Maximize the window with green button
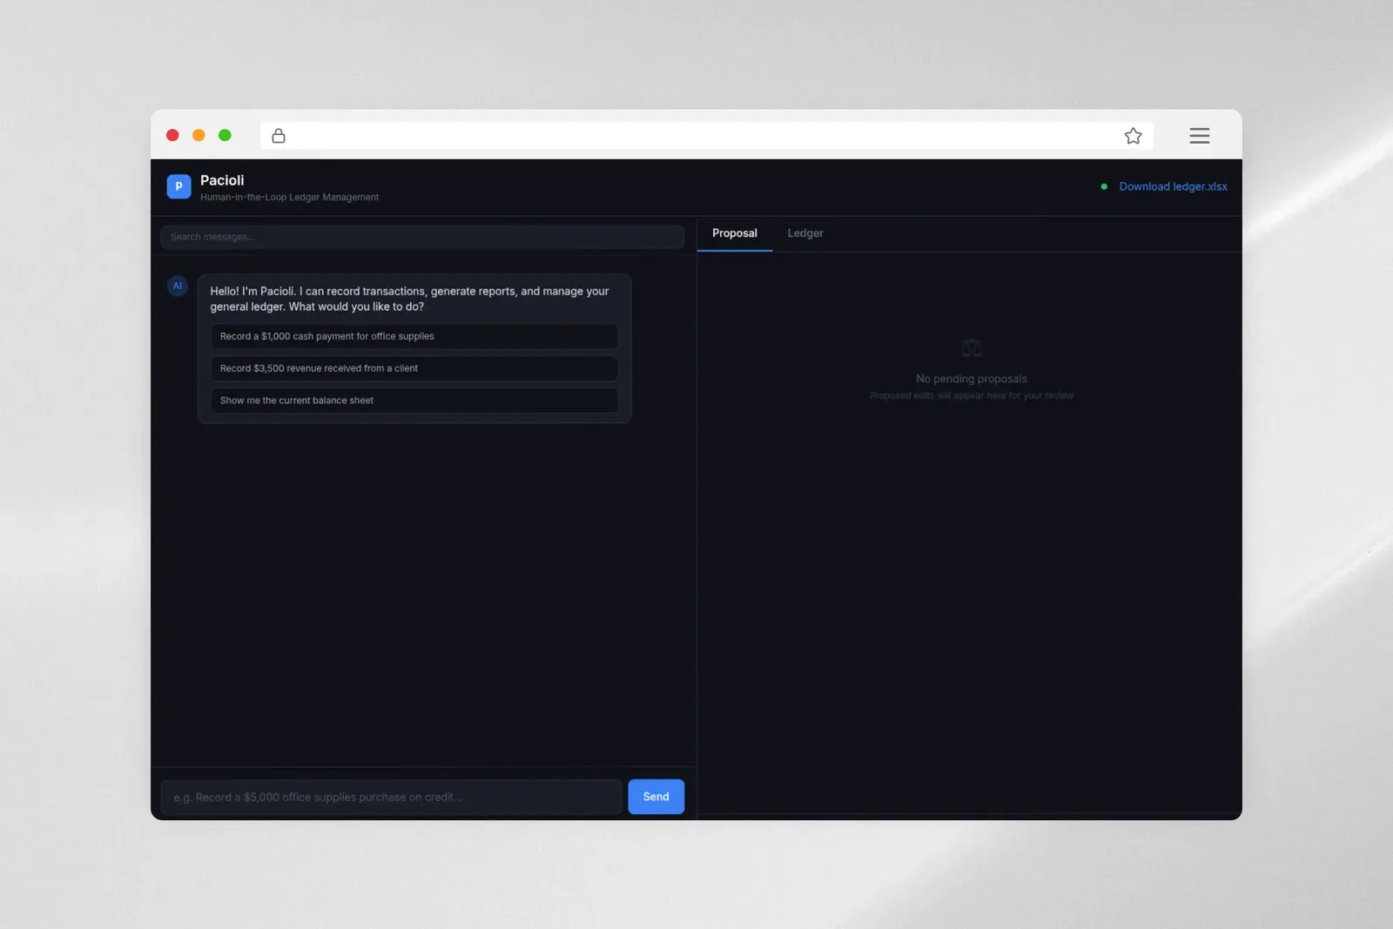 tap(225, 135)
